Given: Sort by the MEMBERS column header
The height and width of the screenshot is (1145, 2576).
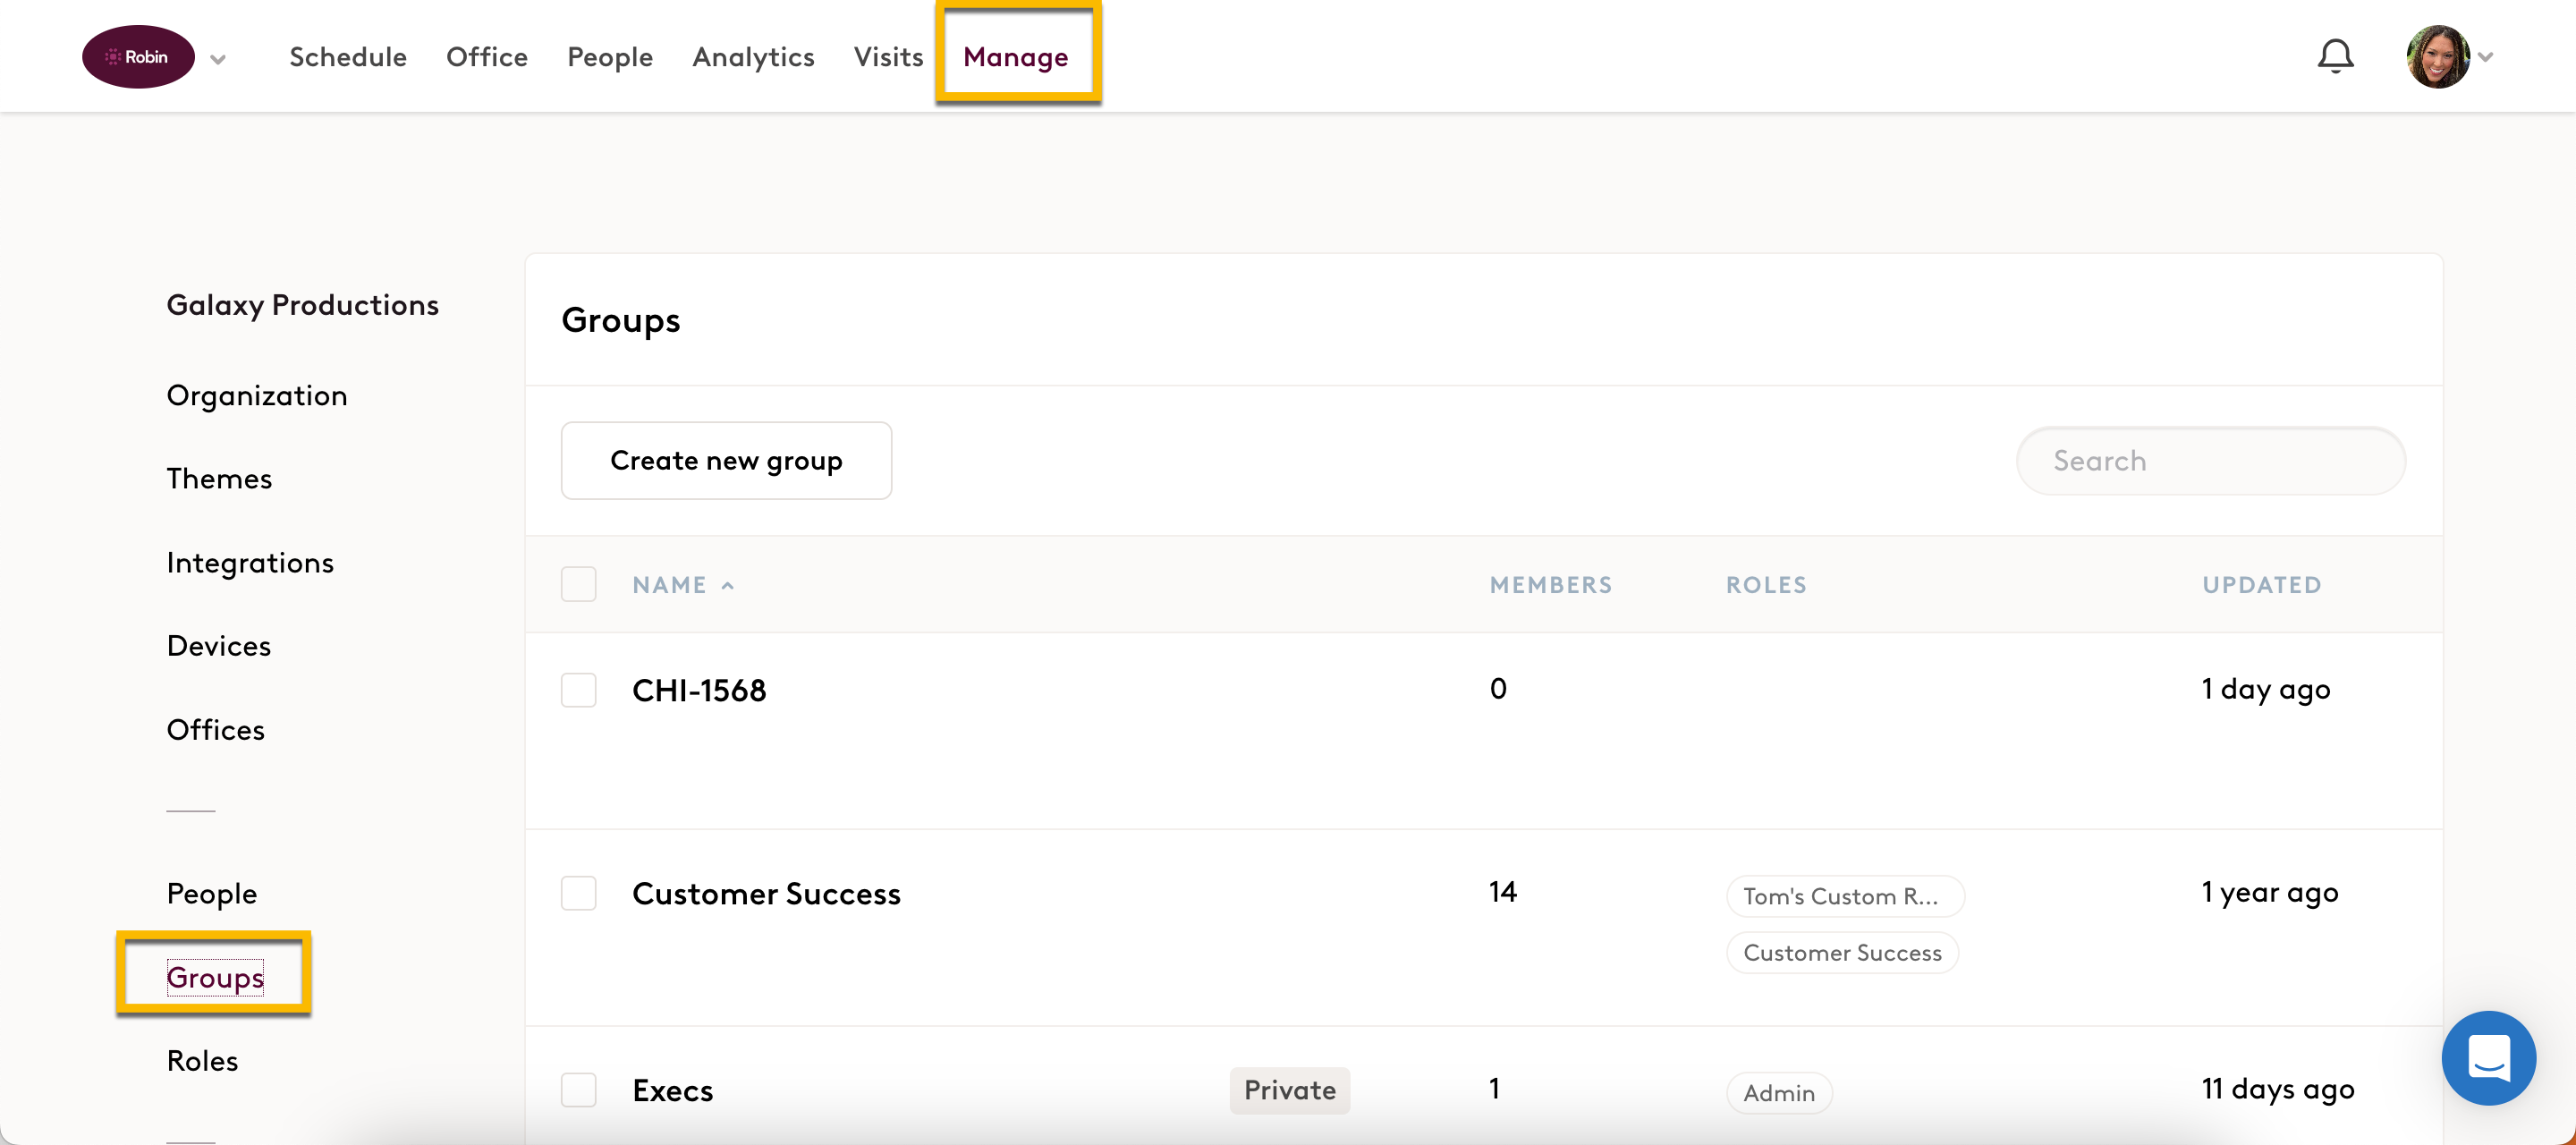Looking at the screenshot, I should point(1551,585).
